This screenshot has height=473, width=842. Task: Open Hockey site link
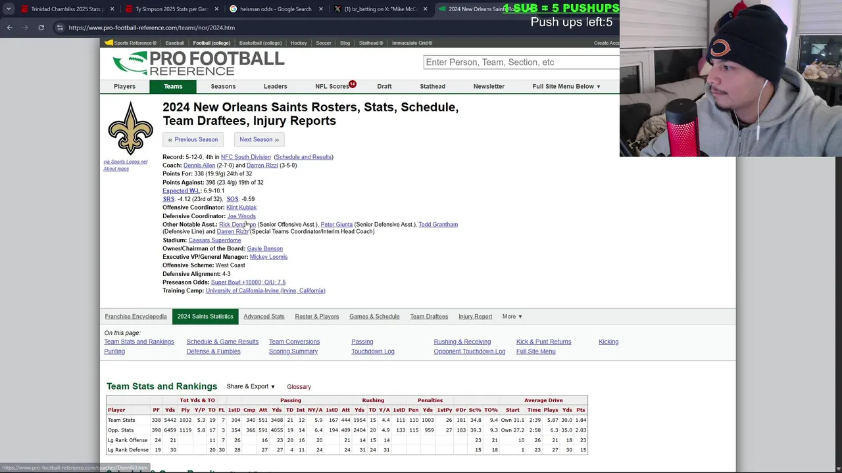299,43
